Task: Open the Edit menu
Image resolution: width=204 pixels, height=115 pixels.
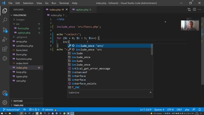Action: click(x=18, y=3)
